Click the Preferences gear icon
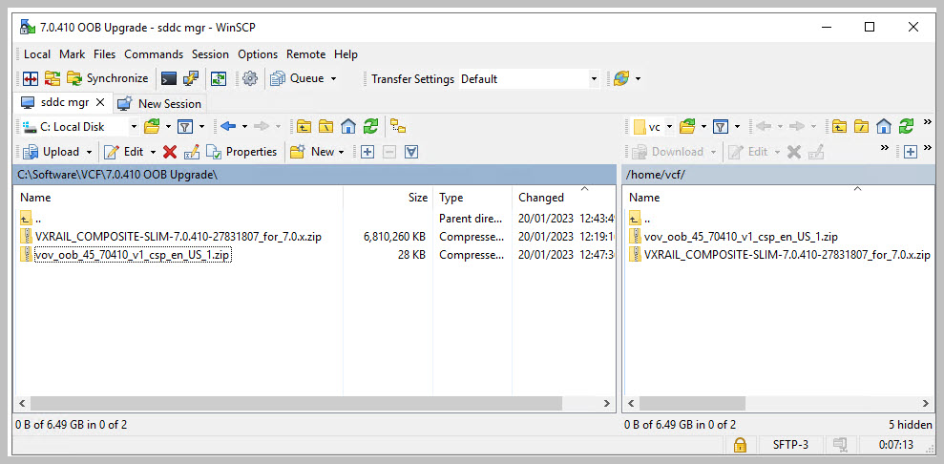The image size is (944, 464). click(250, 79)
